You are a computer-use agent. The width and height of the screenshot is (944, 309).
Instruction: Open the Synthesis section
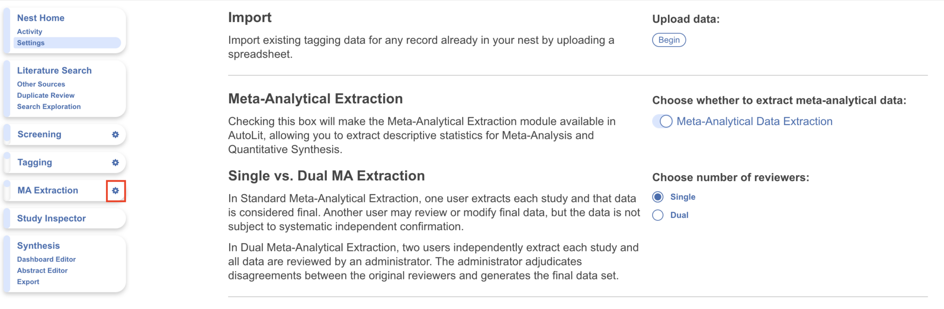click(38, 245)
